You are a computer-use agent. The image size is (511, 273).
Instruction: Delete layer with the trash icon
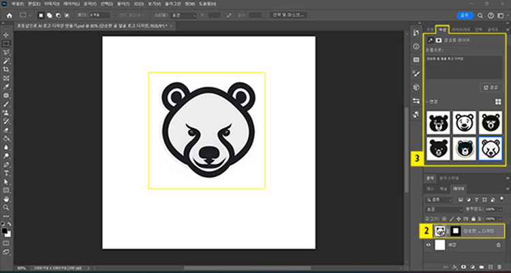tap(500, 267)
